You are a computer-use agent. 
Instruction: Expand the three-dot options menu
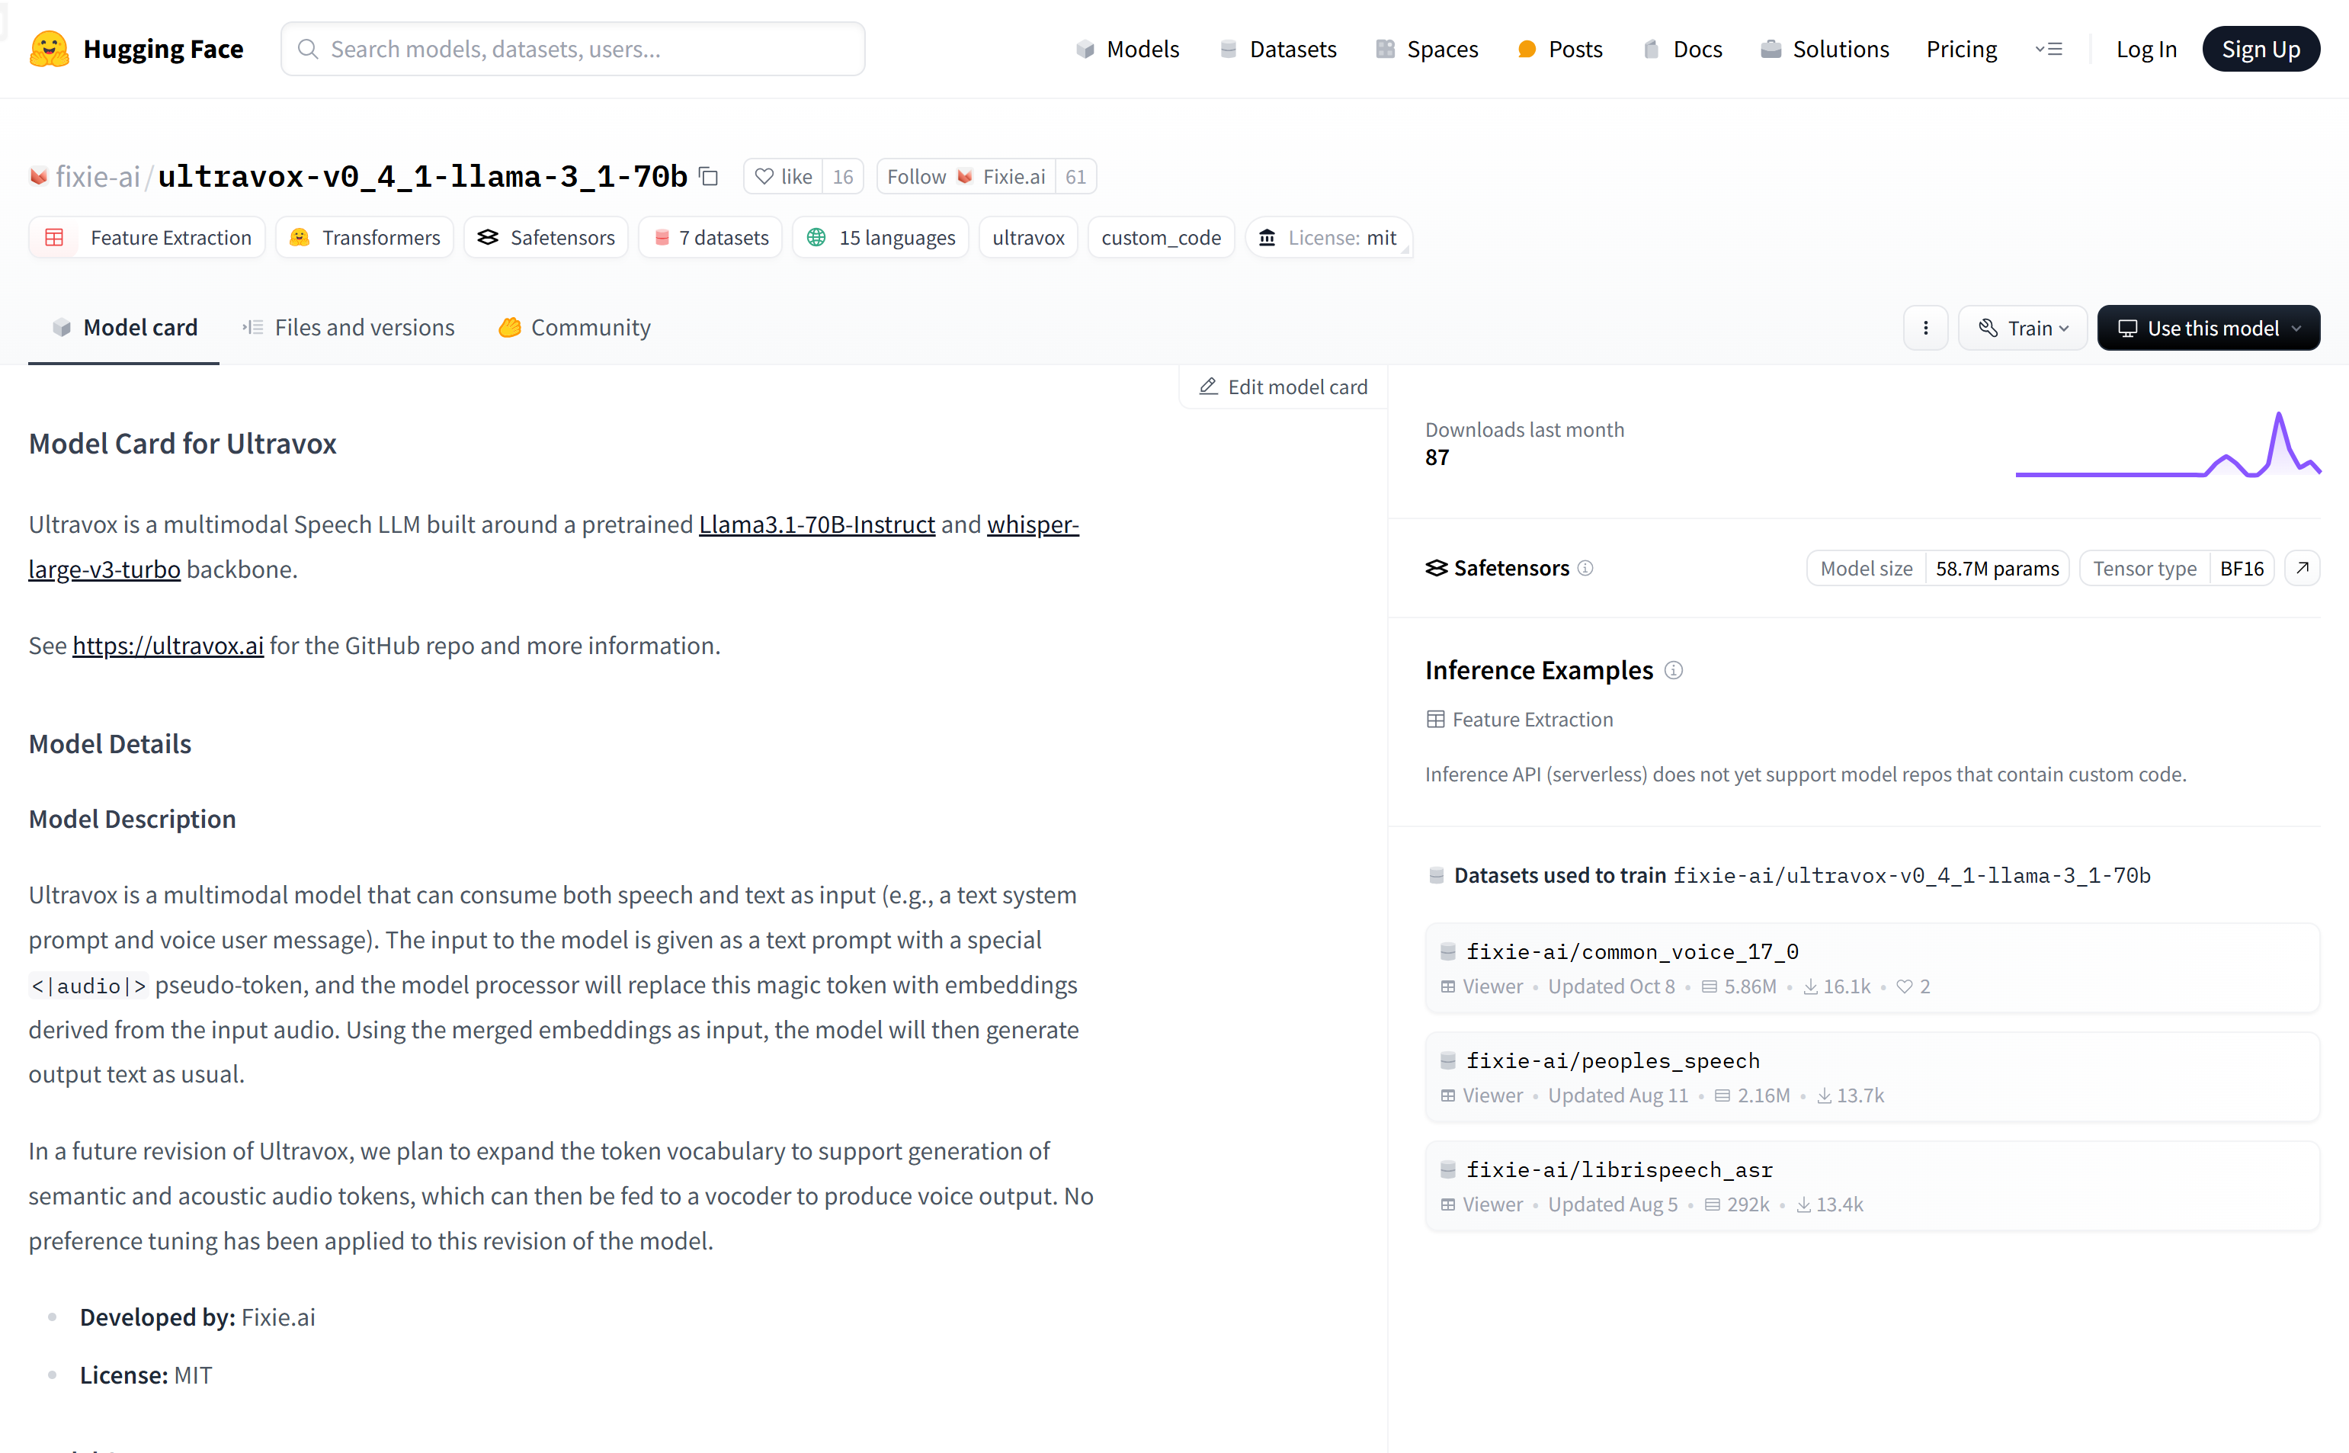(1926, 327)
